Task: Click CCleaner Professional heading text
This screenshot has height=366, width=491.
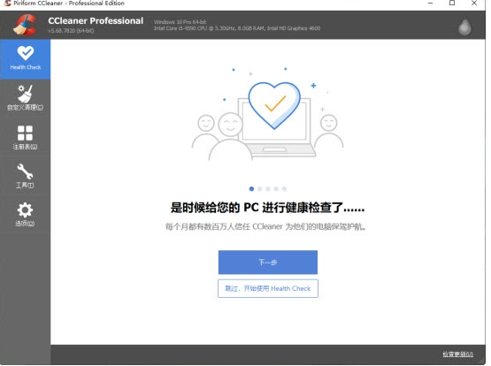Action: point(96,20)
